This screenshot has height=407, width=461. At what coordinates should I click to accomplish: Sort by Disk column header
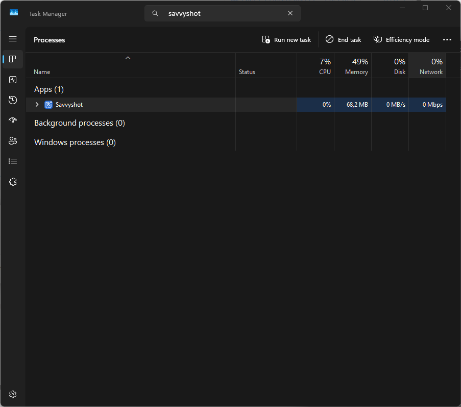click(x=390, y=65)
